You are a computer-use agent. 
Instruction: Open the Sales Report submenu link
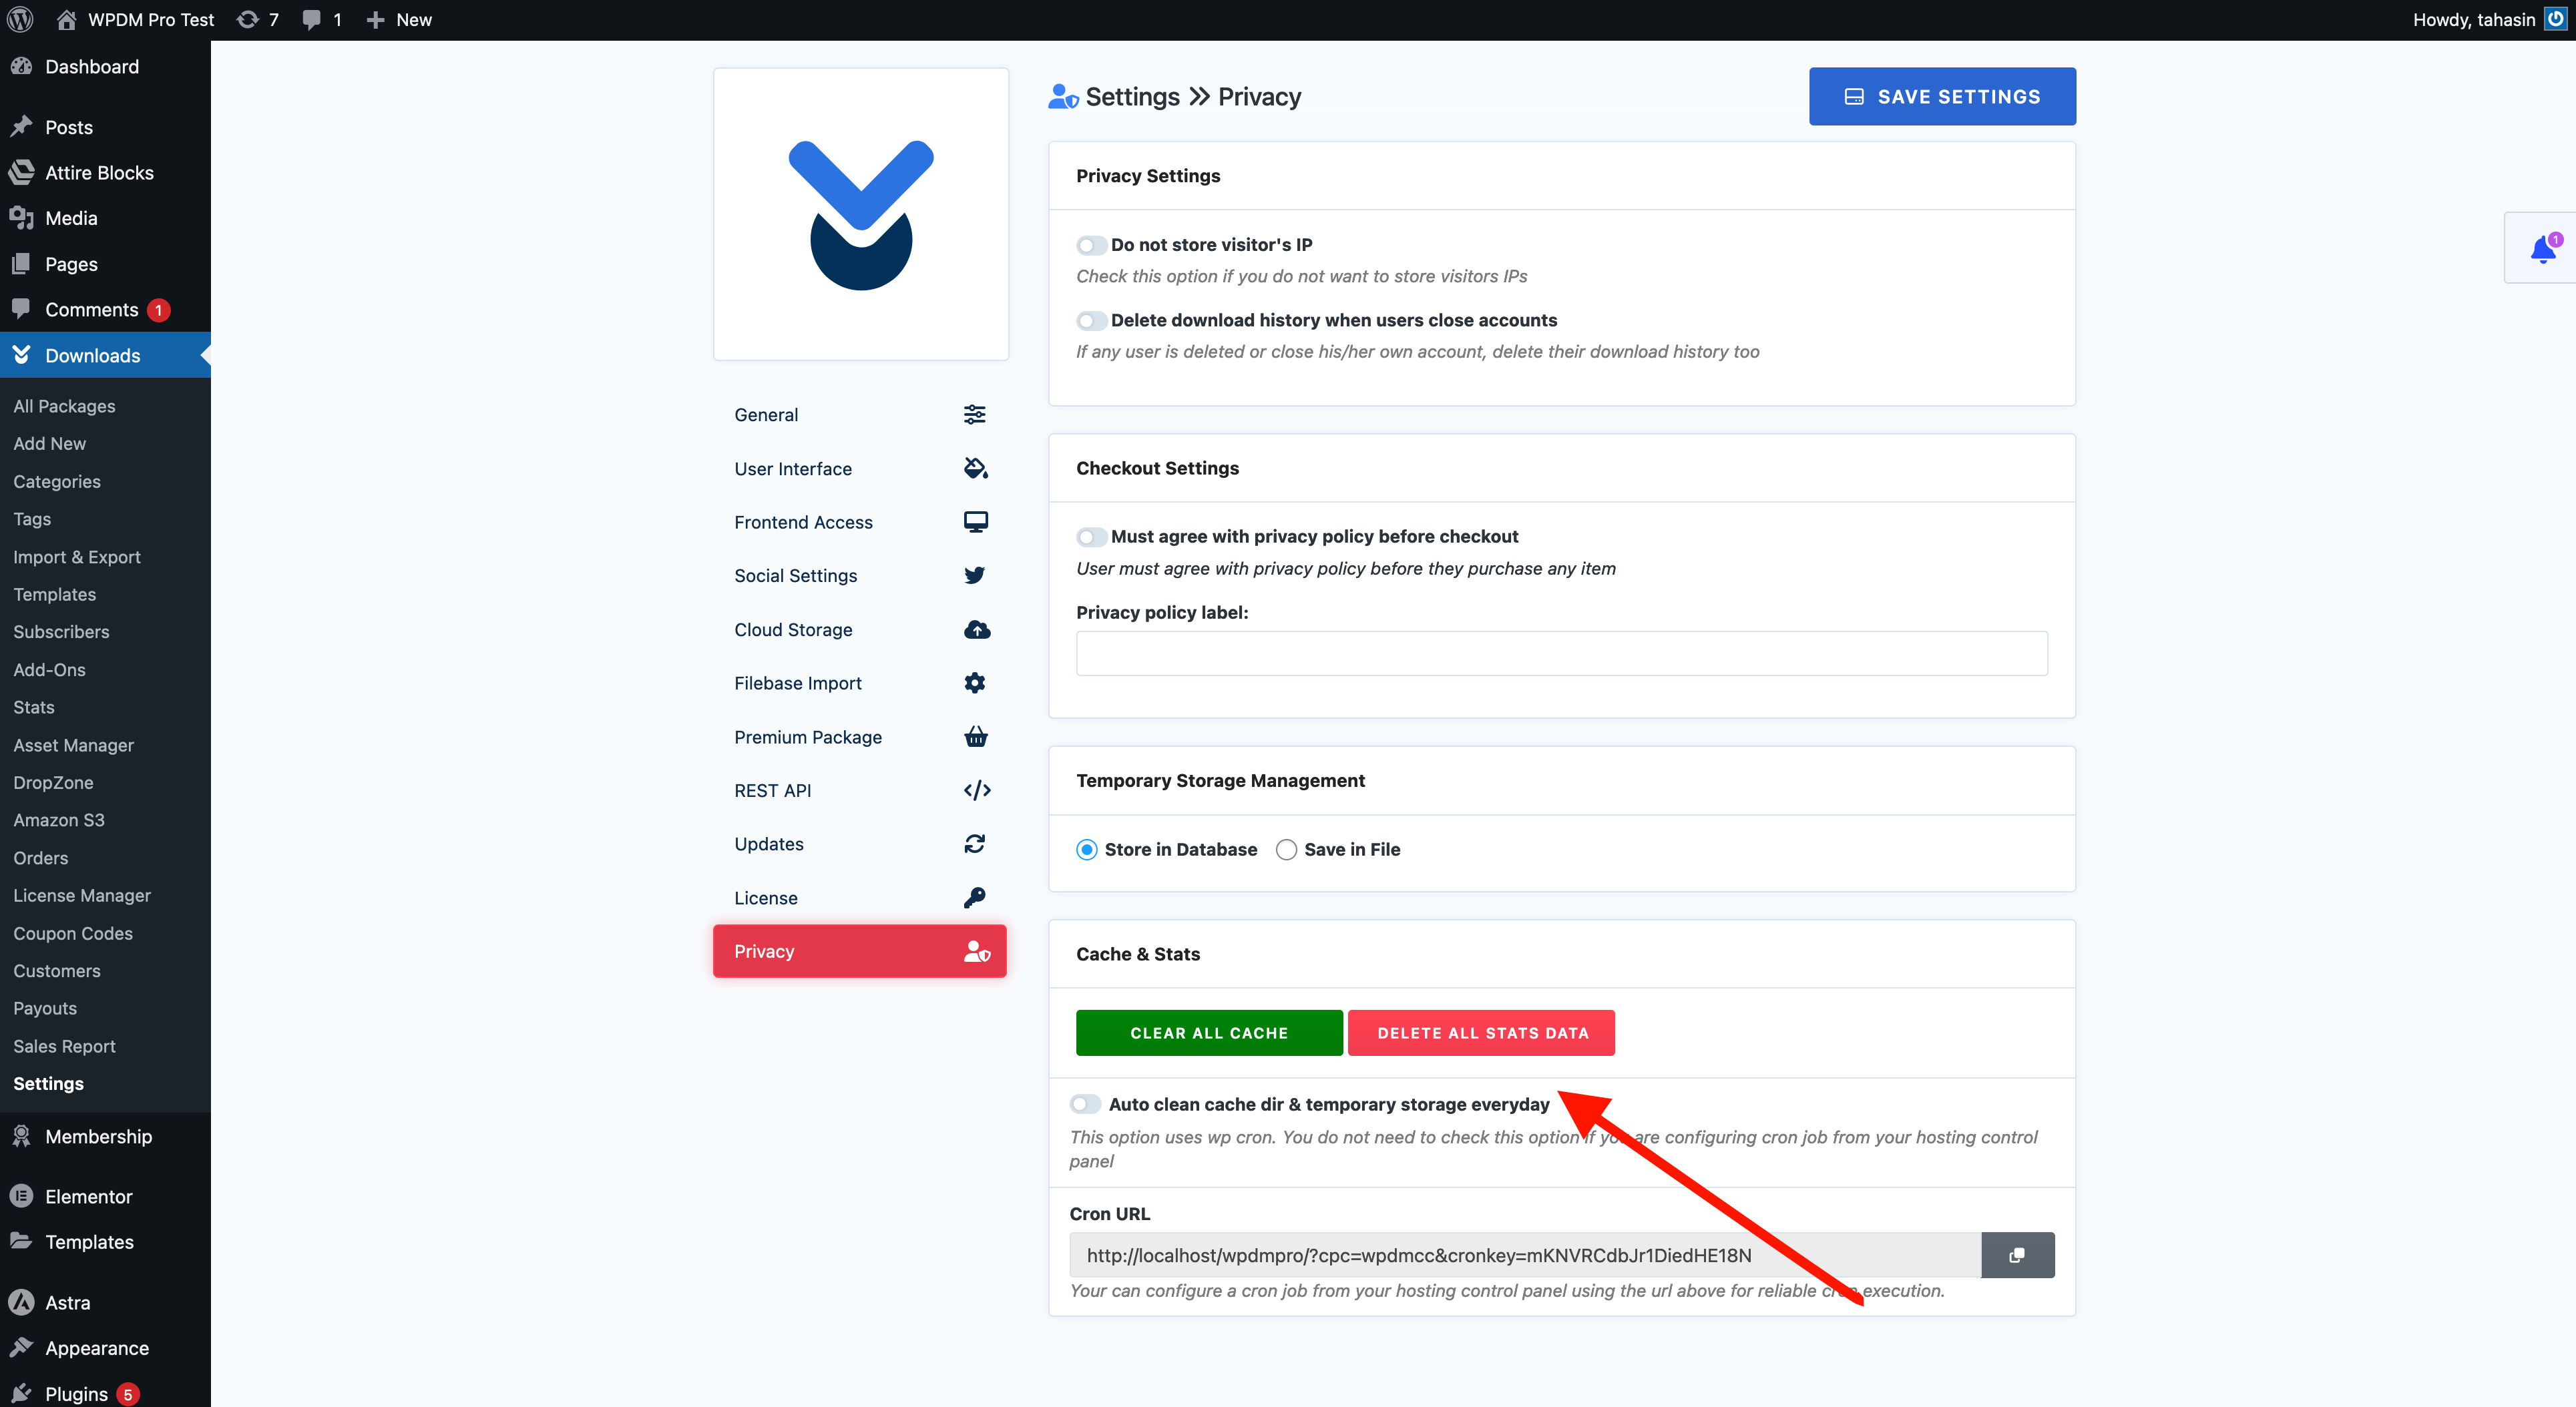[x=64, y=1047]
